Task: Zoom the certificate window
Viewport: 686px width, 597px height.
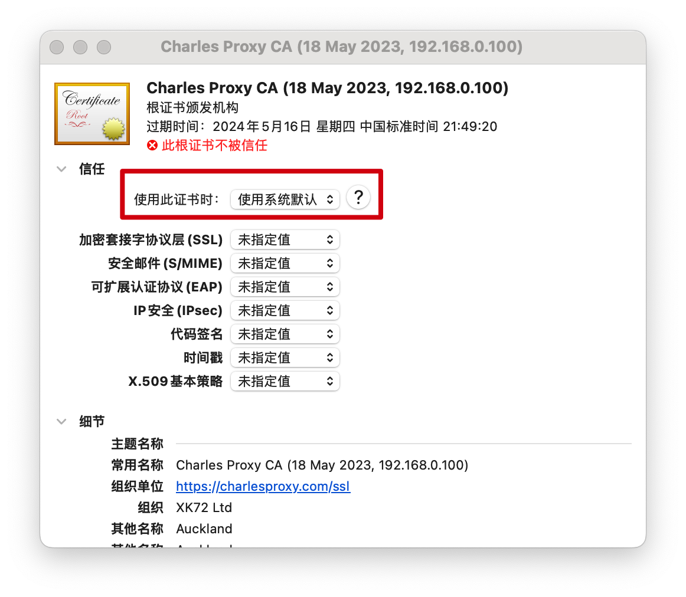Action: [x=104, y=47]
